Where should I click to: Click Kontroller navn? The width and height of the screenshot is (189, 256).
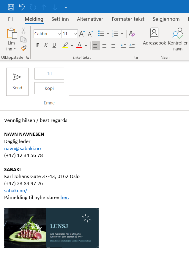click(178, 39)
